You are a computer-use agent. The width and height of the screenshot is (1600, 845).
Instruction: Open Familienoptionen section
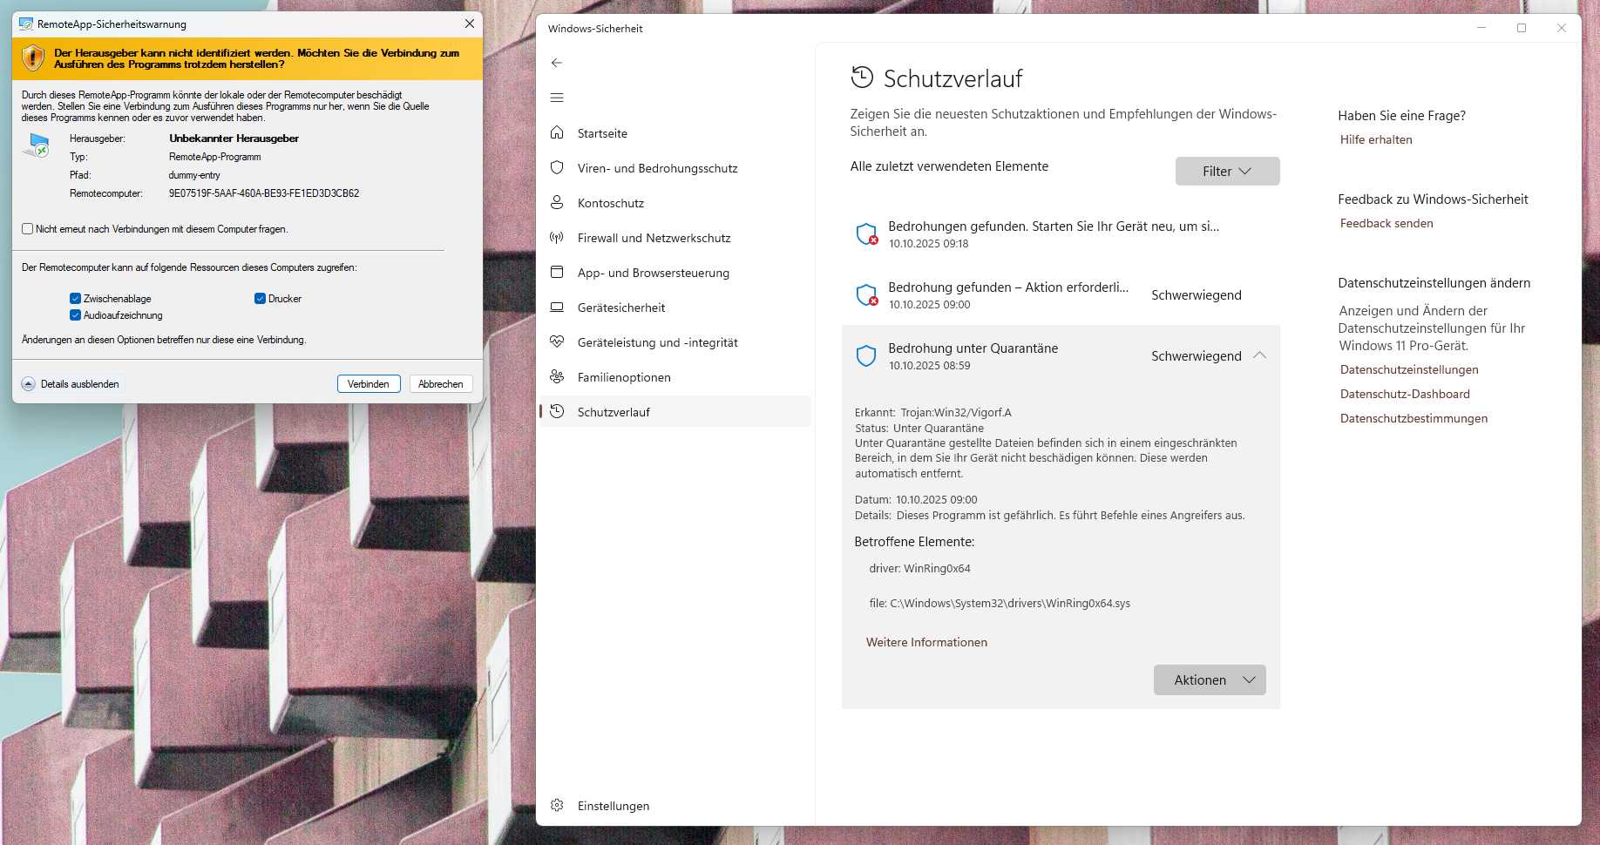tap(675, 376)
